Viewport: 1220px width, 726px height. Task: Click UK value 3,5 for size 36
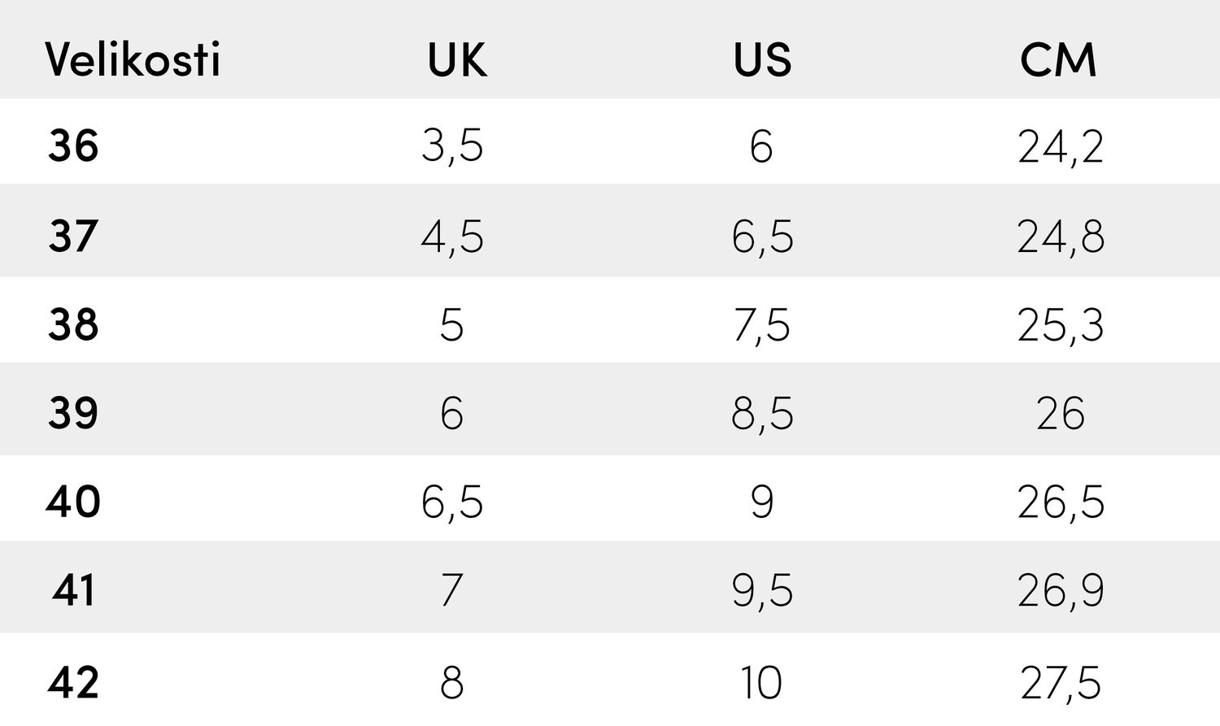pyautogui.click(x=452, y=146)
